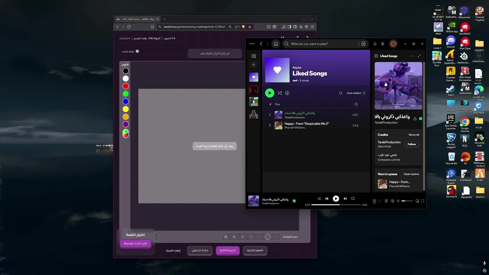Reload the jawlah.live page in the browser
Viewport: 489px width, 275px height.
(129, 27)
